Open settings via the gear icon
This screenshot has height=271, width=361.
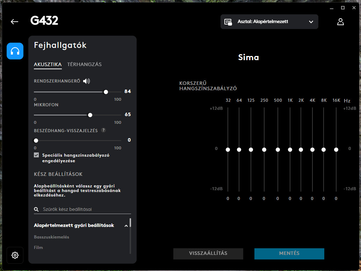[x=15, y=255]
